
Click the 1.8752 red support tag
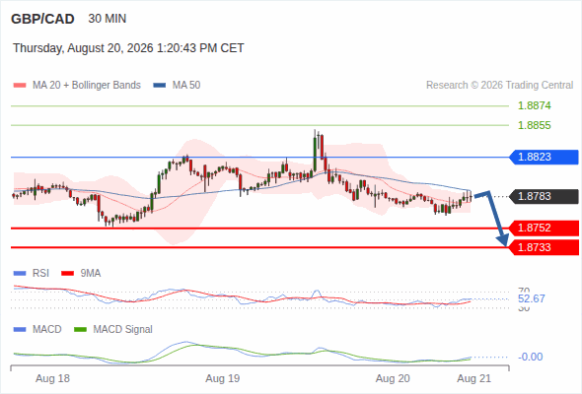coord(544,228)
